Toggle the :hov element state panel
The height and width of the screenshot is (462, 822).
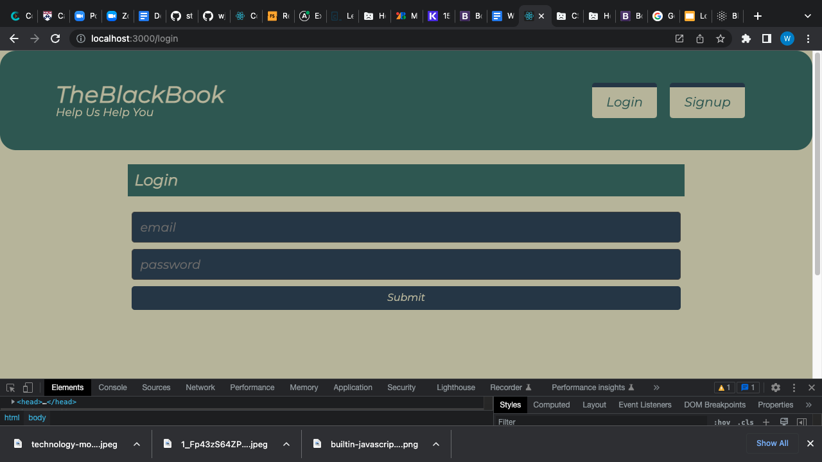(722, 422)
